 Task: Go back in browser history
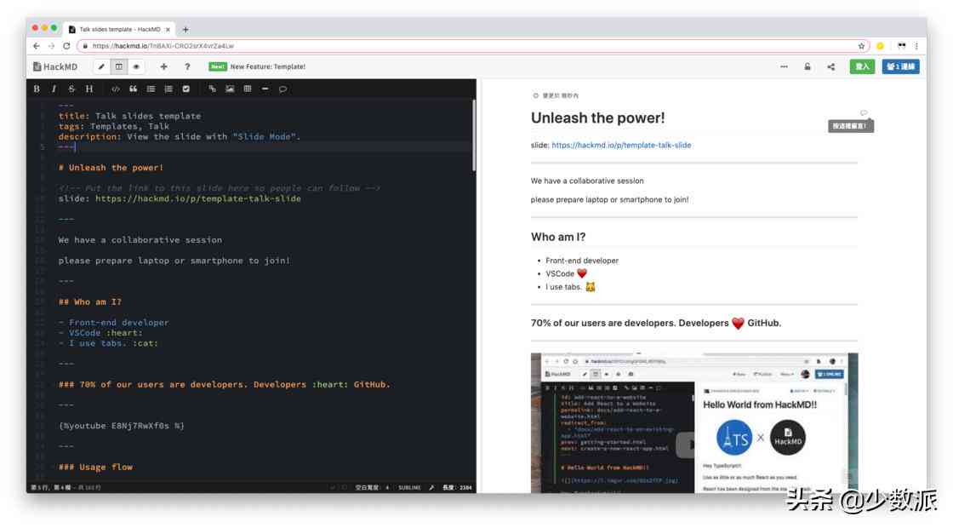coord(37,46)
